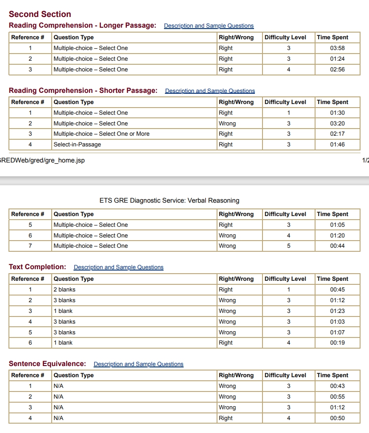This screenshot has height=433, width=369.
Task: Click the difficulty level "5" cell
Action: point(288,246)
